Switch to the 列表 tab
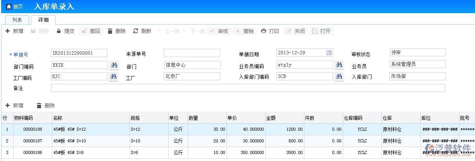Image resolution: width=475 pixels, height=161 pixels. tap(17, 20)
